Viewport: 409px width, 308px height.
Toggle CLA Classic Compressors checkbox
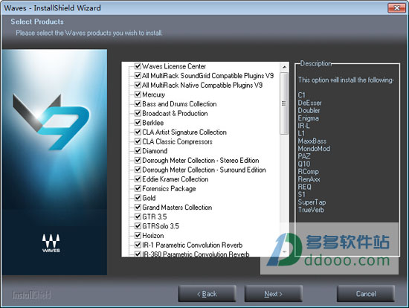click(x=138, y=141)
